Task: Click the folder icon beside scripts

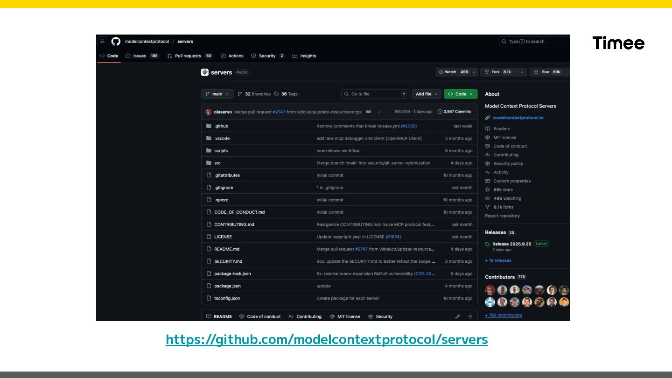Action: [209, 151]
